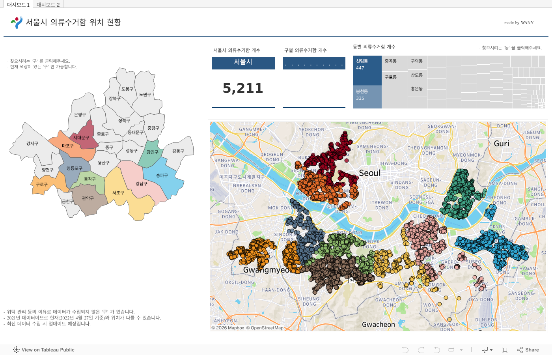Click the revert view icon

pos(436,350)
